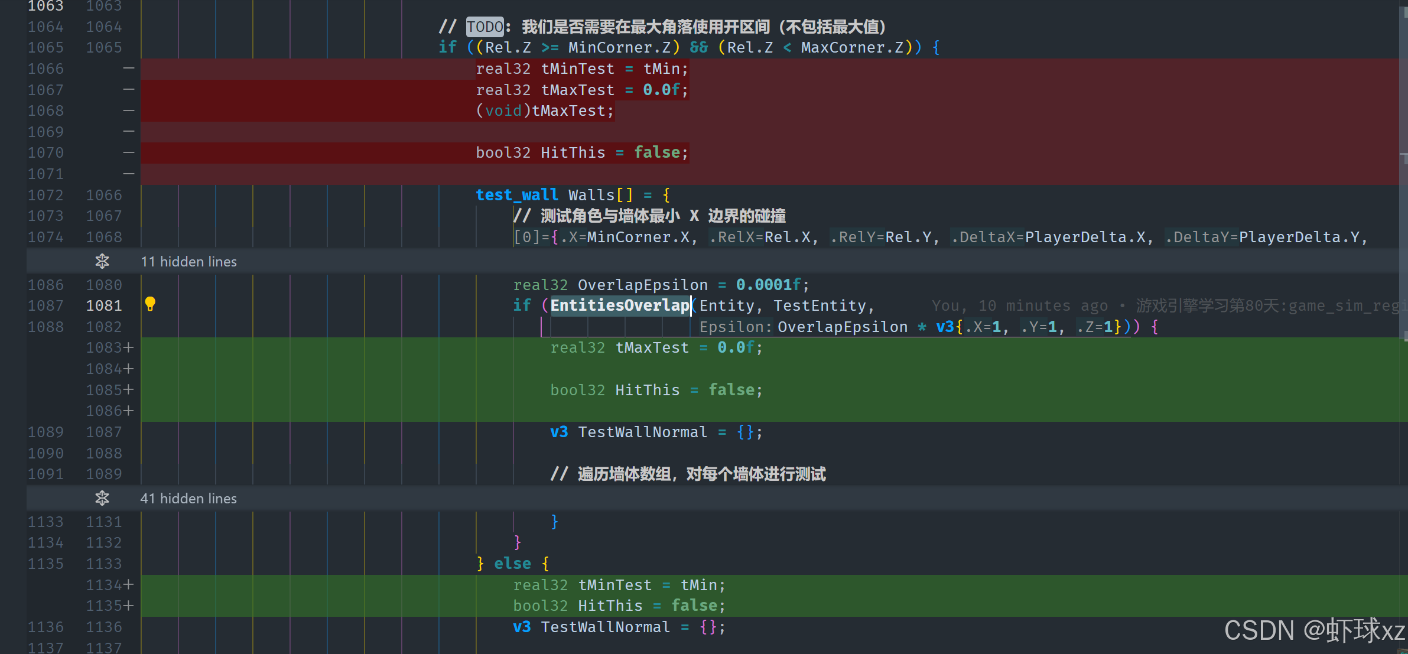Viewport: 1408px width, 654px height.
Task: Click added line 1135 'bool32 HitThis = false;'
Action: coord(619,606)
